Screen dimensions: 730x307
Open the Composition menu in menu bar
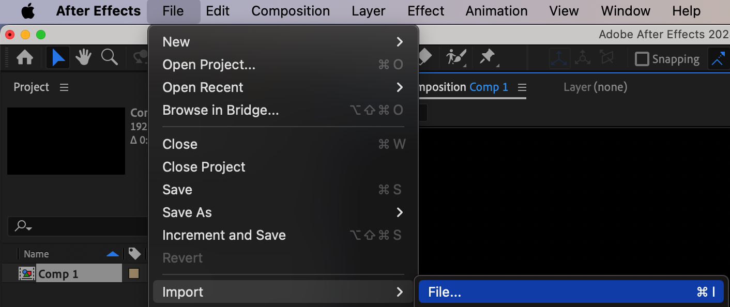291,11
